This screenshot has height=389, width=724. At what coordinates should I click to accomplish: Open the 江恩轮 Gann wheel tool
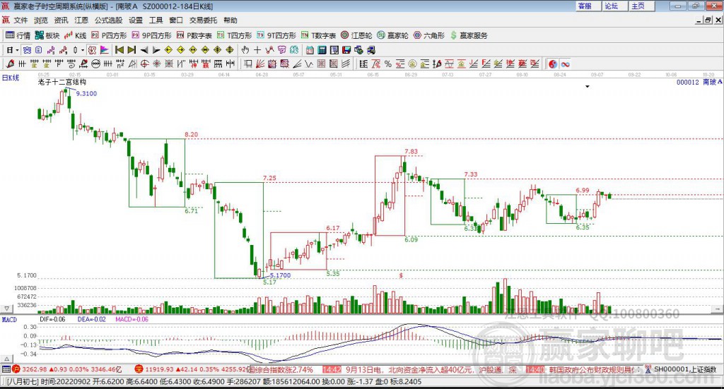356,35
